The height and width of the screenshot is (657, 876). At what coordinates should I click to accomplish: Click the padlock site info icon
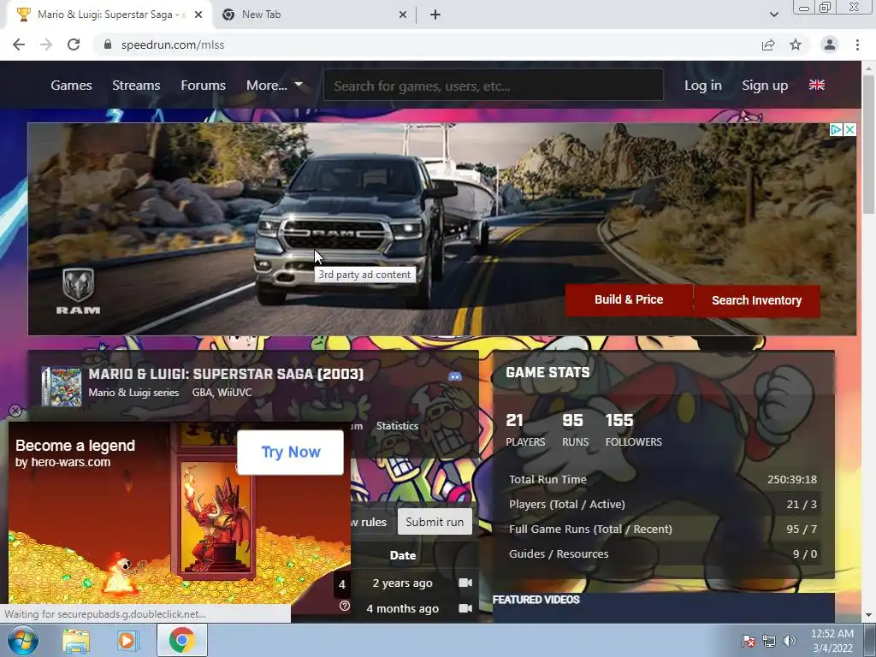[x=108, y=44]
